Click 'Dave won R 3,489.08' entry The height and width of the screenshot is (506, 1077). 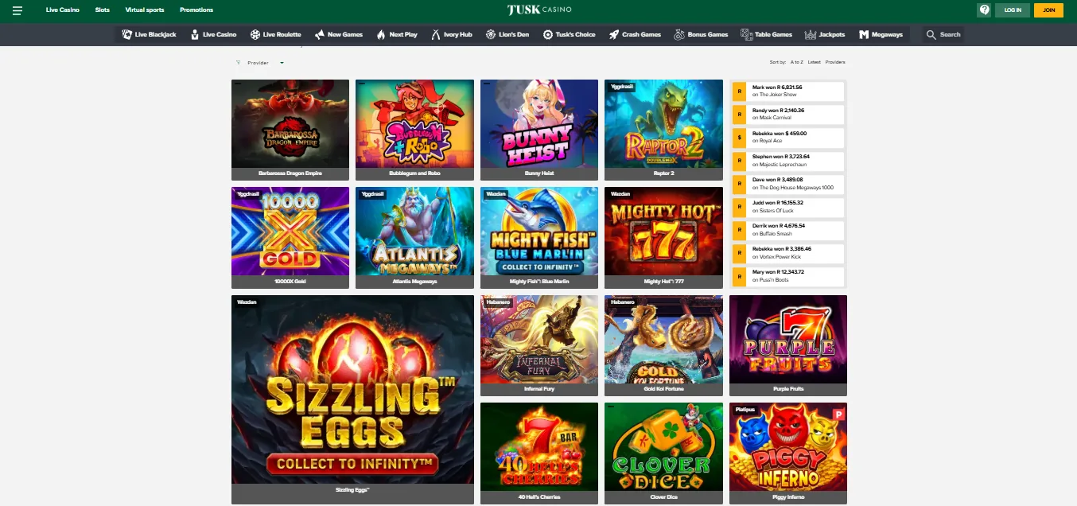click(x=788, y=185)
